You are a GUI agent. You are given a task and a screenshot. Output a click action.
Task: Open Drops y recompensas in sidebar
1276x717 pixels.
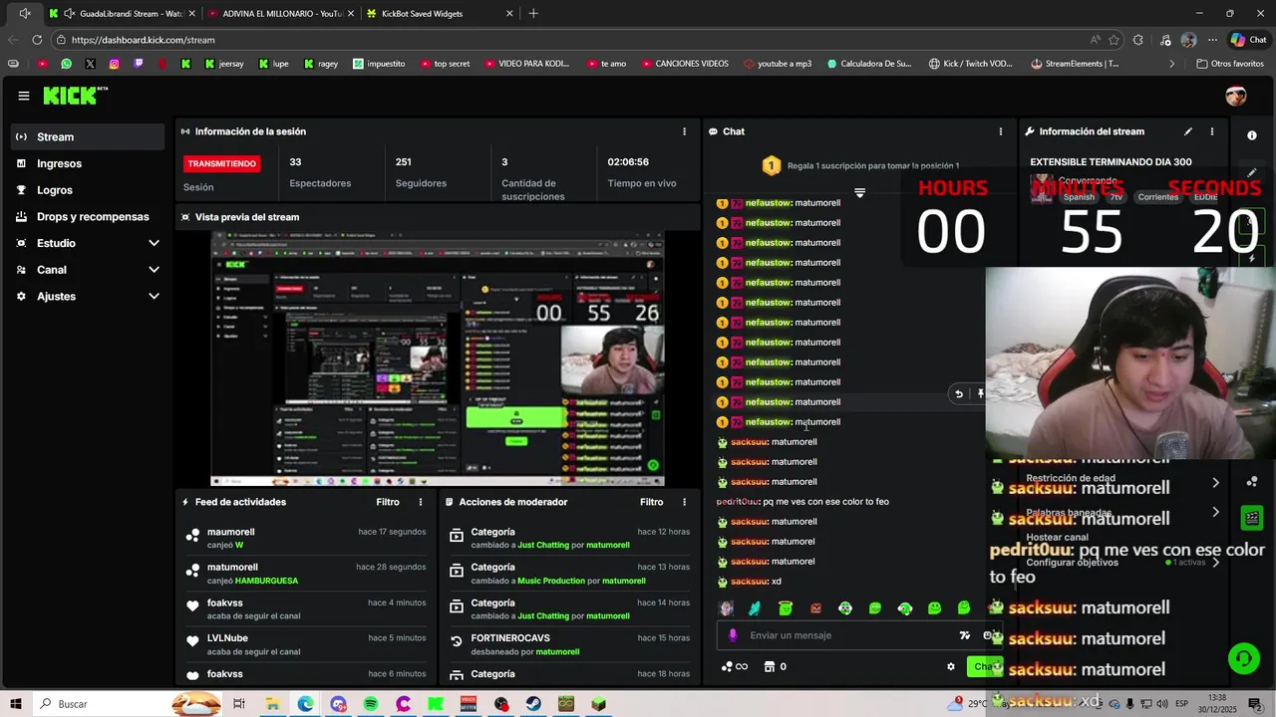point(88,217)
